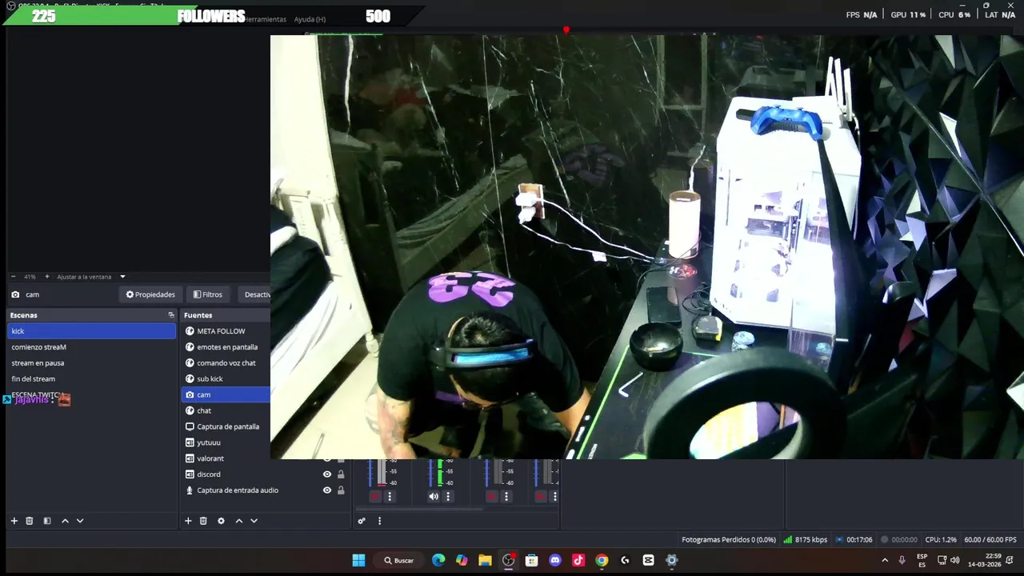Select the fin del stream scene
Image resolution: width=1024 pixels, height=576 pixels.
coord(91,378)
